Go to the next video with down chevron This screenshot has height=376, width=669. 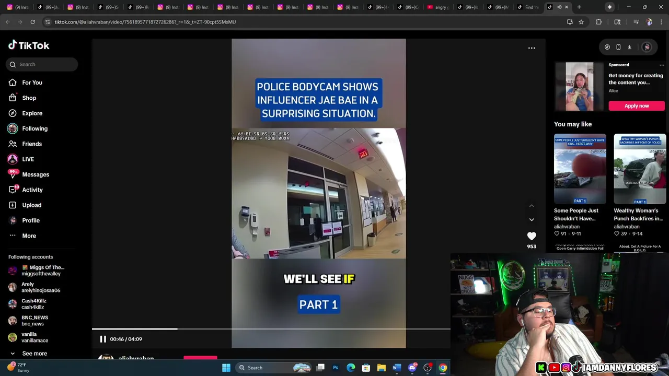click(532, 219)
